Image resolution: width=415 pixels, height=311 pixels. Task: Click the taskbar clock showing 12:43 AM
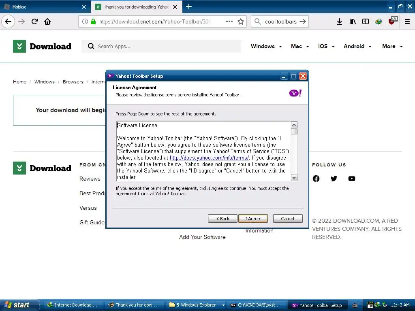(400, 305)
